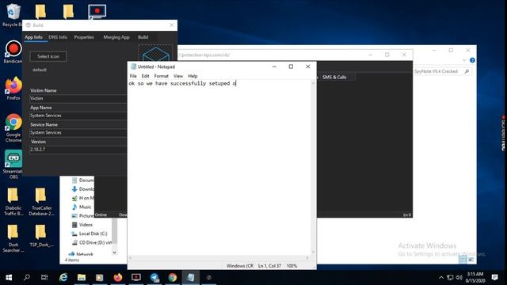This screenshot has width=507, height=285.
Task: Select CD Drive (D:) in navigation pane
Action: [92, 242]
